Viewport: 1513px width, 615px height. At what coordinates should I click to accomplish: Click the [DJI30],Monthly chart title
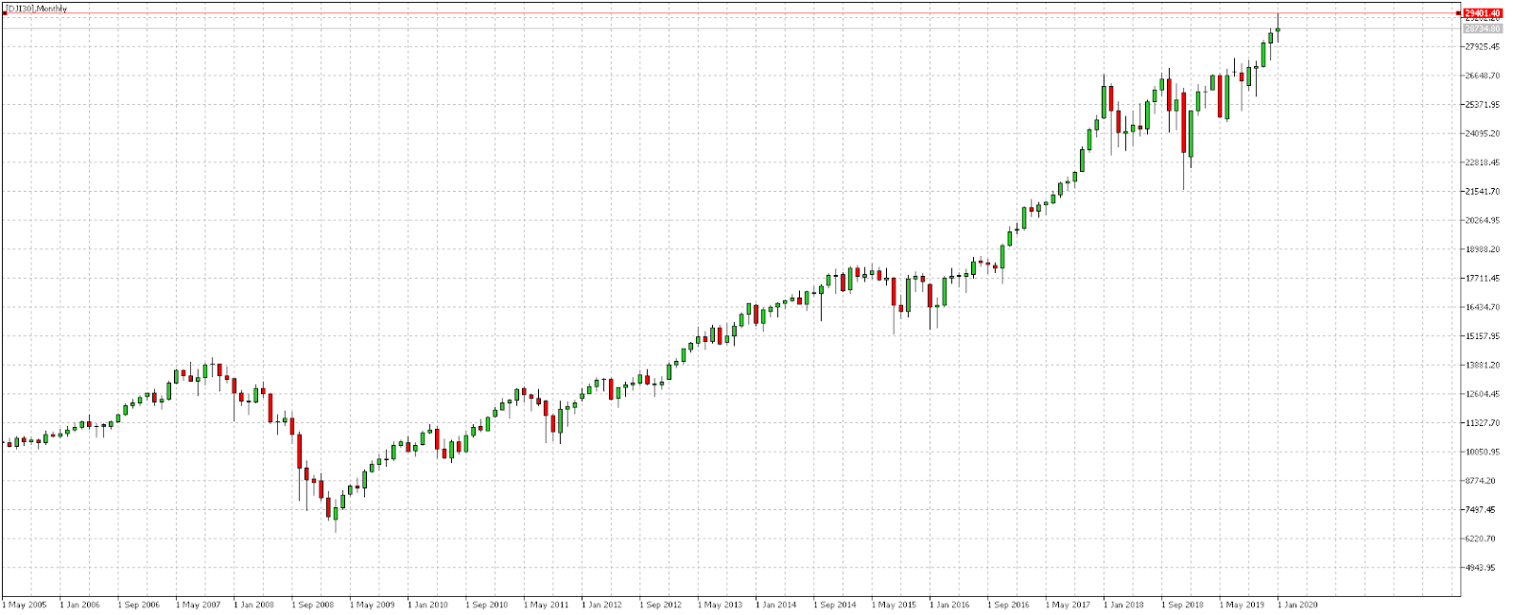[x=36, y=9]
